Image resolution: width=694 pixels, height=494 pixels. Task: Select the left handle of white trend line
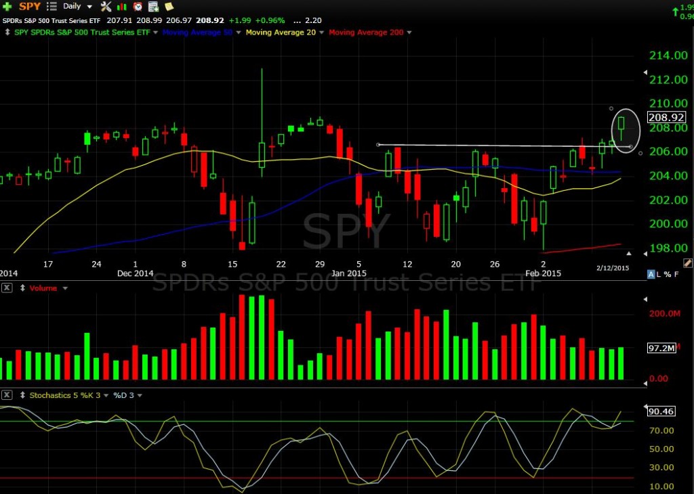pyautogui.click(x=378, y=145)
